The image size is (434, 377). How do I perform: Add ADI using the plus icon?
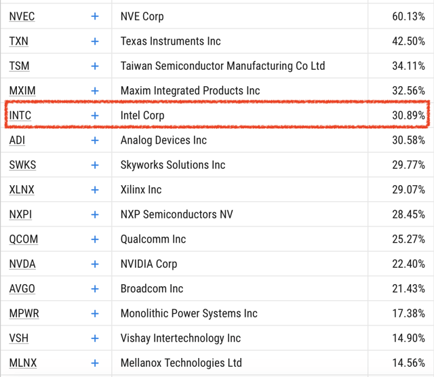(x=95, y=140)
